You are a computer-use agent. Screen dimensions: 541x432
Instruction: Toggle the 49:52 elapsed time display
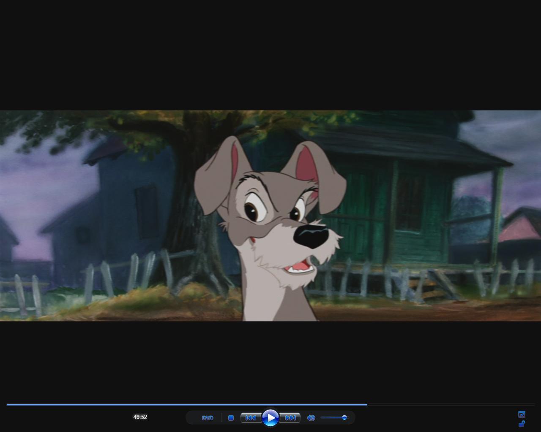[140, 417]
